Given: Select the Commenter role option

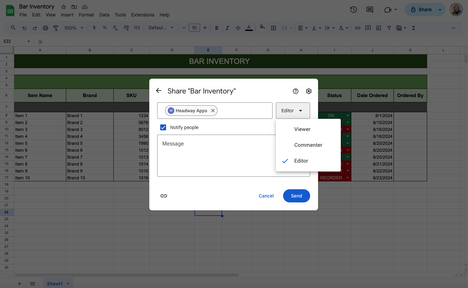Looking at the screenshot, I should pos(308,145).
